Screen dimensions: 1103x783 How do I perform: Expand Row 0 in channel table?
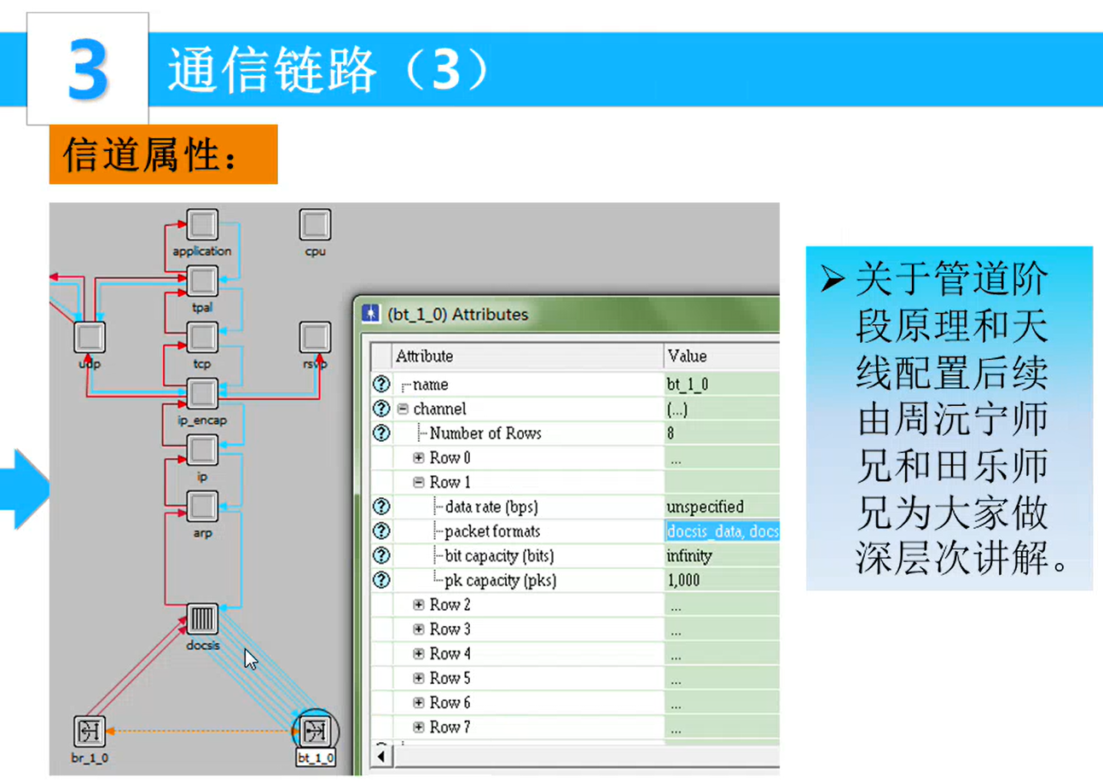419,458
